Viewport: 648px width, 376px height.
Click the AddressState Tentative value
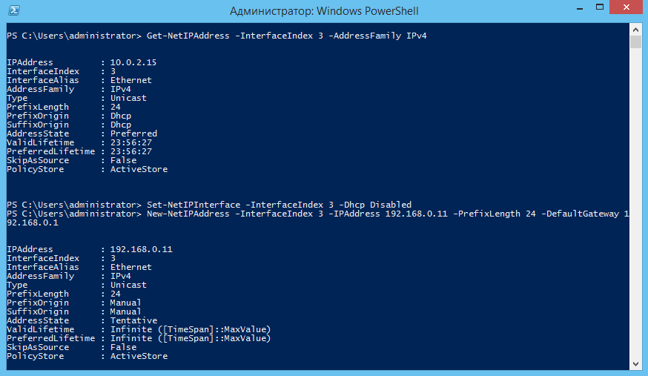point(134,320)
